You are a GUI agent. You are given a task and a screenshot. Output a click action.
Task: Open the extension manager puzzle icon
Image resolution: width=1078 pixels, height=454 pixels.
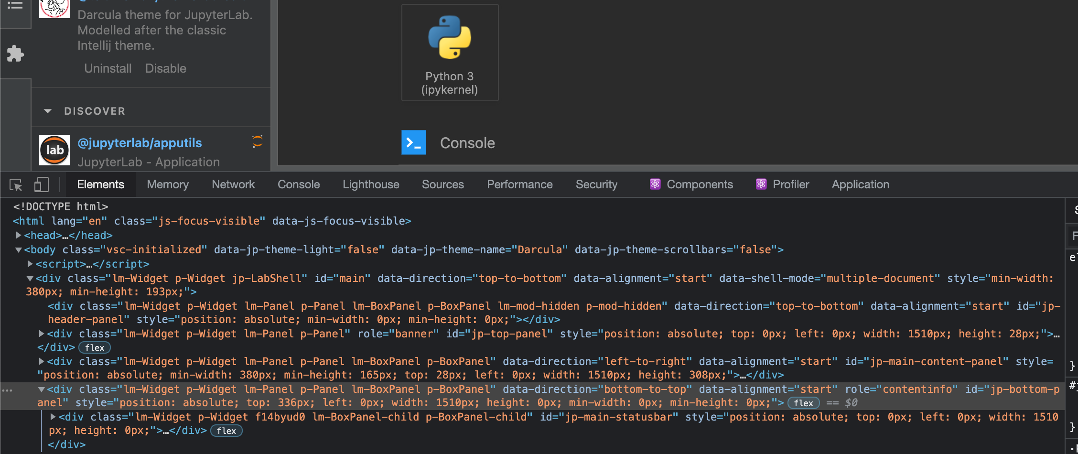[x=15, y=54]
